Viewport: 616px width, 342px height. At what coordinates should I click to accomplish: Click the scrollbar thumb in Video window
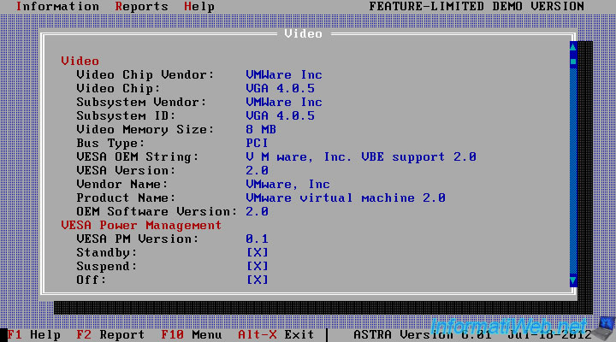(x=573, y=62)
